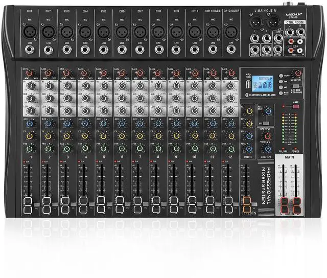Click the channel 1 fader cap
This screenshot has height=278, width=327.
tap(28, 205)
